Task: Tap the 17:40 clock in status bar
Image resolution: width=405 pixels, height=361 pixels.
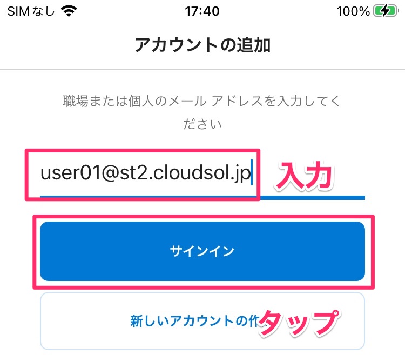Action: (x=202, y=11)
